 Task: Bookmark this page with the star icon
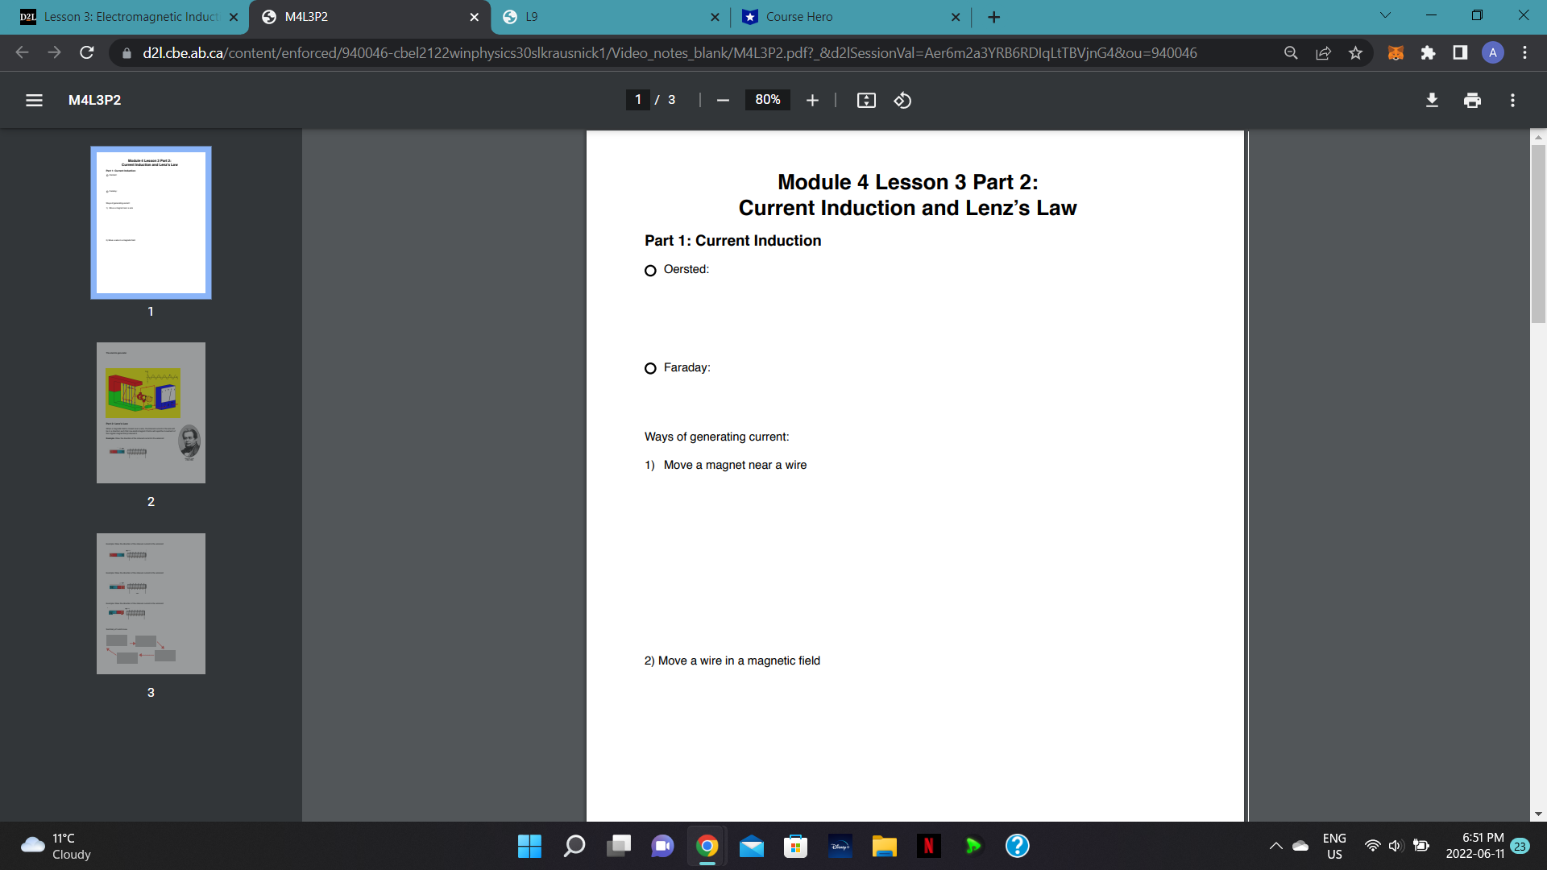(x=1355, y=53)
